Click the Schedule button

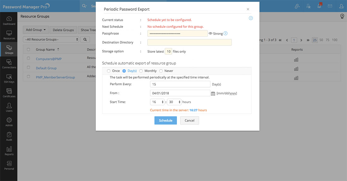[x=166, y=120]
